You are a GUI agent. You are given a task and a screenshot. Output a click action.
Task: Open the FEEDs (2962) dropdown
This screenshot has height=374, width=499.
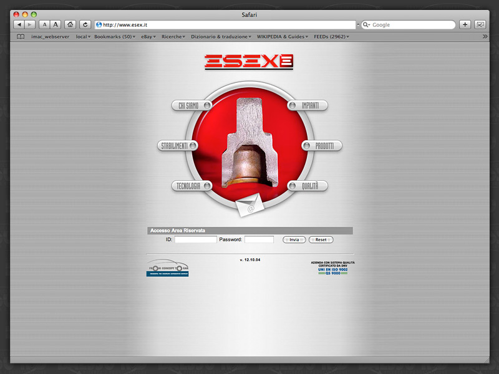332,37
